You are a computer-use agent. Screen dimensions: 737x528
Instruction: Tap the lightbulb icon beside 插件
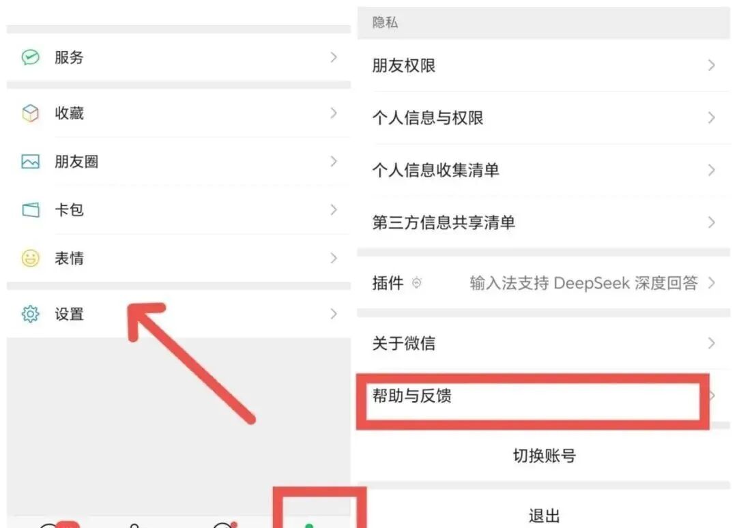click(416, 283)
